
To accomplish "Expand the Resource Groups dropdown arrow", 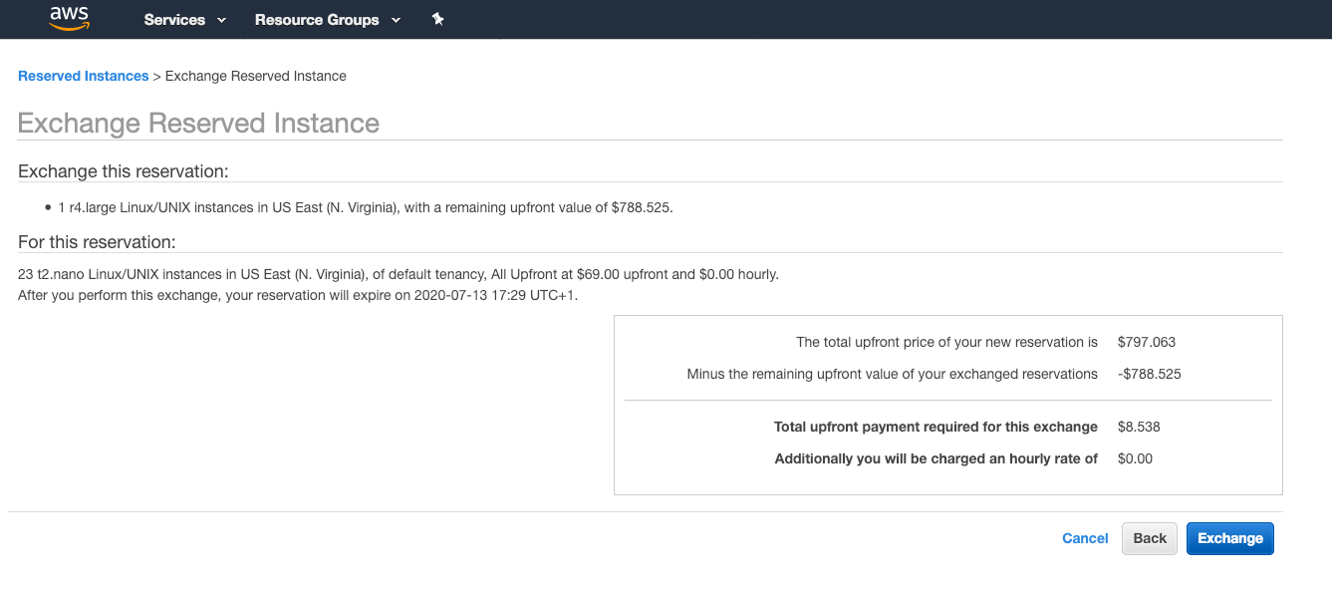I will pyautogui.click(x=396, y=20).
